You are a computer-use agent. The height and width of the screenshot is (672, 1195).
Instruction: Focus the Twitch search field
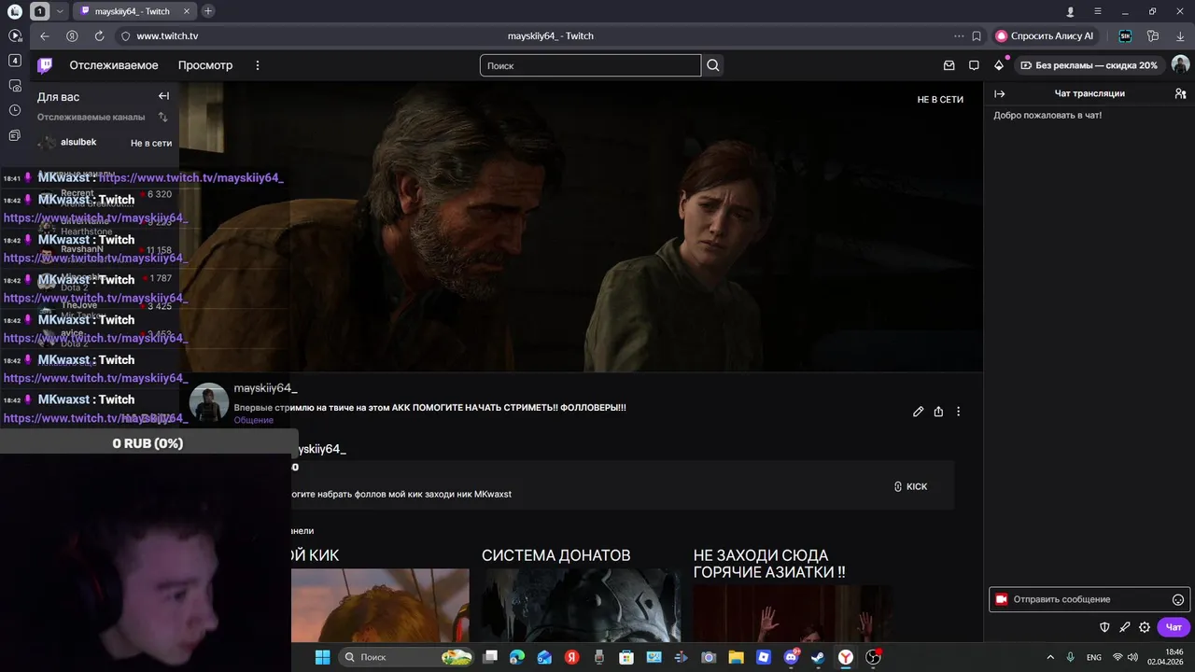(590, 65)
